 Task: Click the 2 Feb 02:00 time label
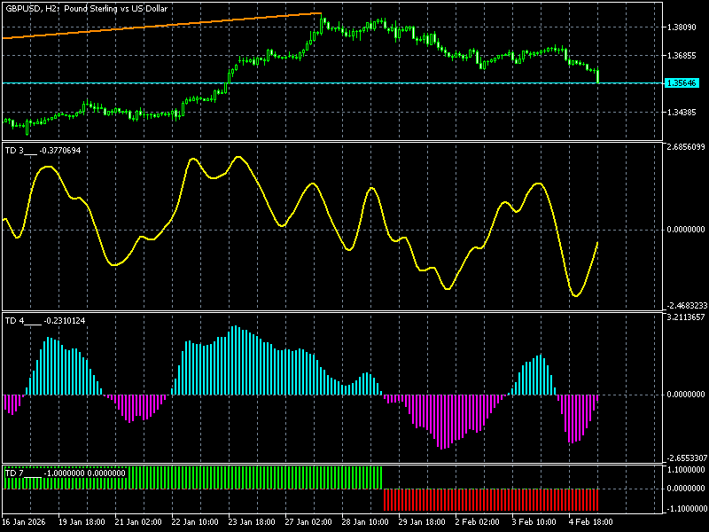(477, 522)
